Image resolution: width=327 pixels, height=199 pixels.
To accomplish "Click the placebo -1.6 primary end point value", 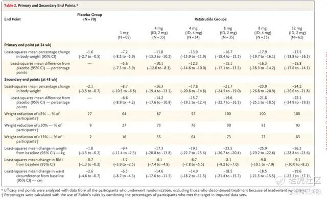I will click(x=89, y=52).
